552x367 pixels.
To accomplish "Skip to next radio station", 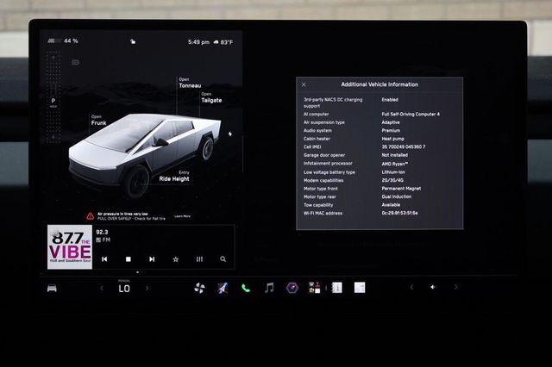I will coord(152,259).
